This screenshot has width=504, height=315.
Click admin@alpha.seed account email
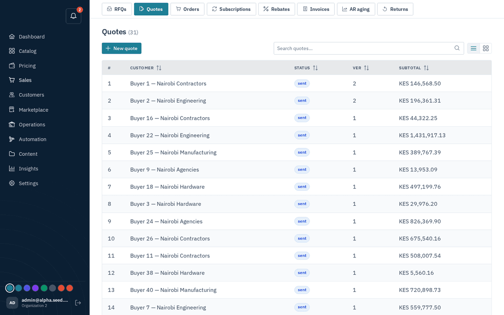pyautogui.click(x=45, y=300)
